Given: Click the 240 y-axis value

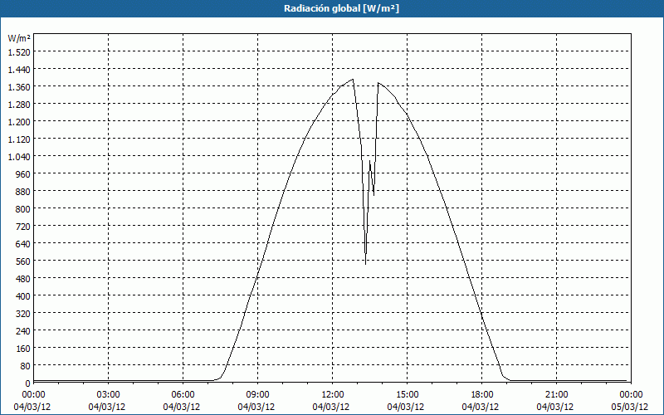Looking at the screenshot, I should [x=23, y=331].
